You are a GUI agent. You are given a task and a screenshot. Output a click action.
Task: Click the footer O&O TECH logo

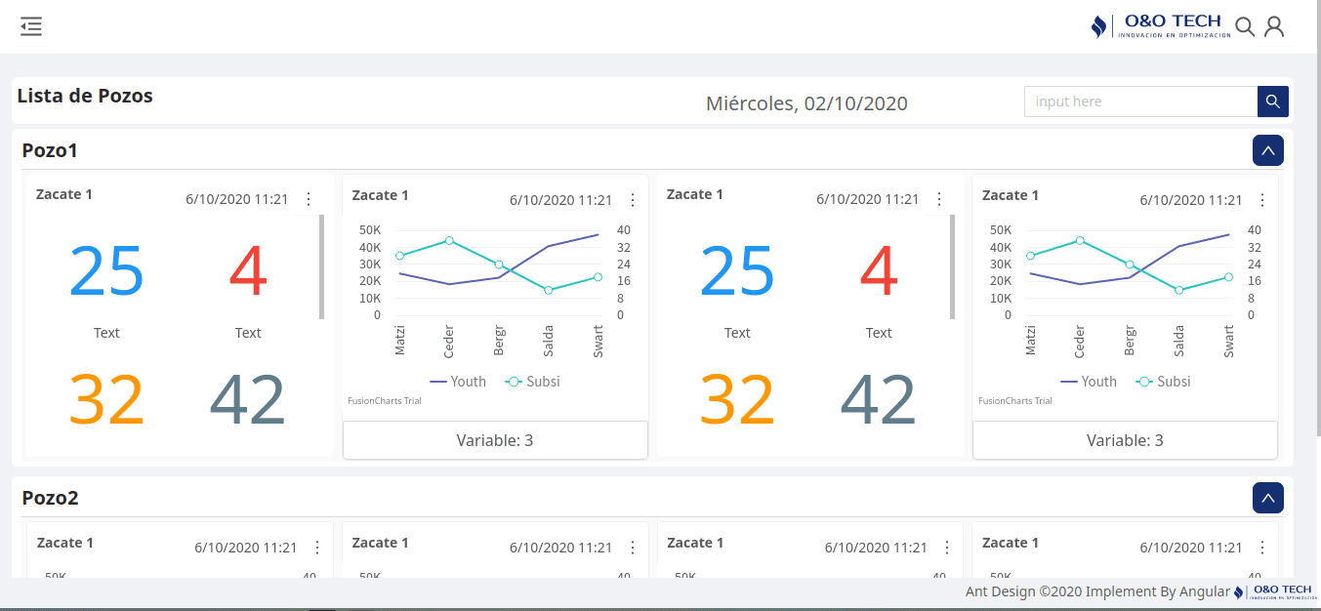[1273, 591]
